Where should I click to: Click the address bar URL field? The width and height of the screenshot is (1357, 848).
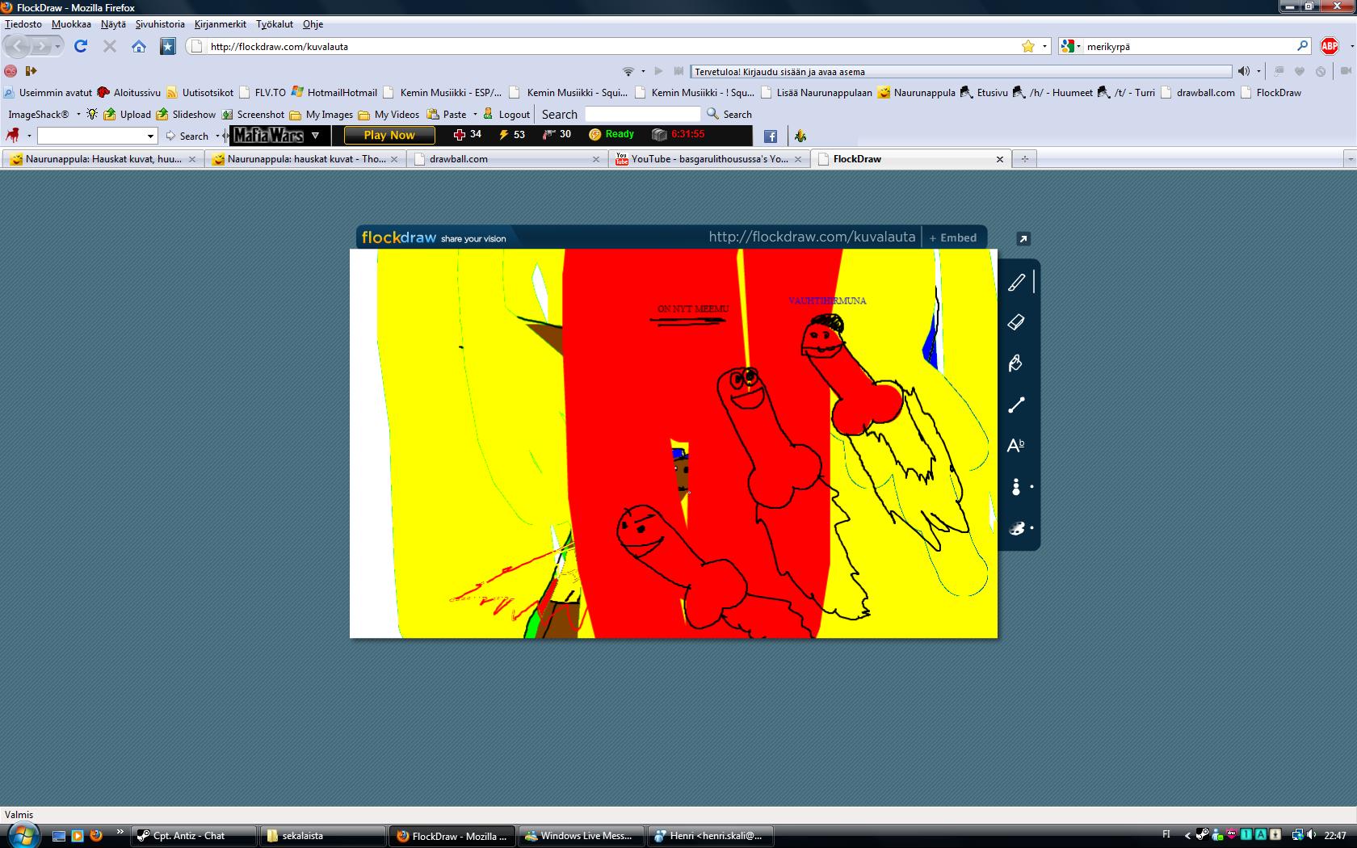coord(606,47)
